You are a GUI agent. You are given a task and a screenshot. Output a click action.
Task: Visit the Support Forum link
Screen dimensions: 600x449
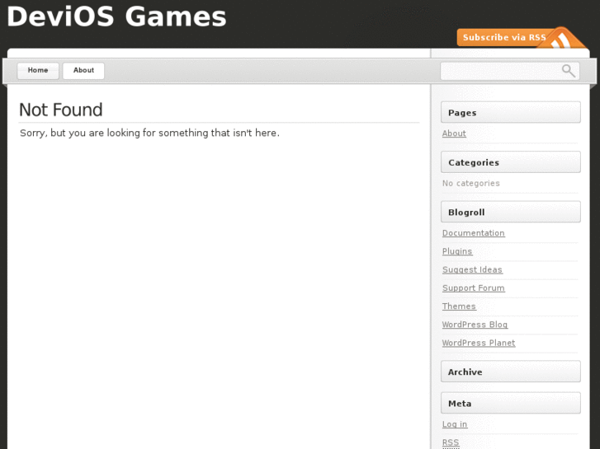point(474,288)
